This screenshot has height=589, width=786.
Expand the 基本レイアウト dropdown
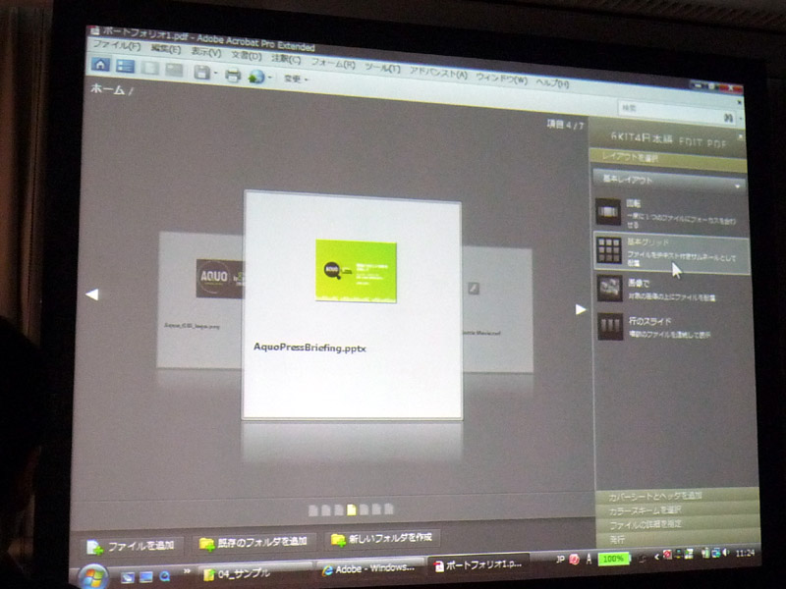(669, 181)
